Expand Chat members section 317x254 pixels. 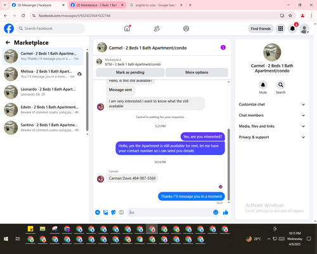click(x=272, y=116)
